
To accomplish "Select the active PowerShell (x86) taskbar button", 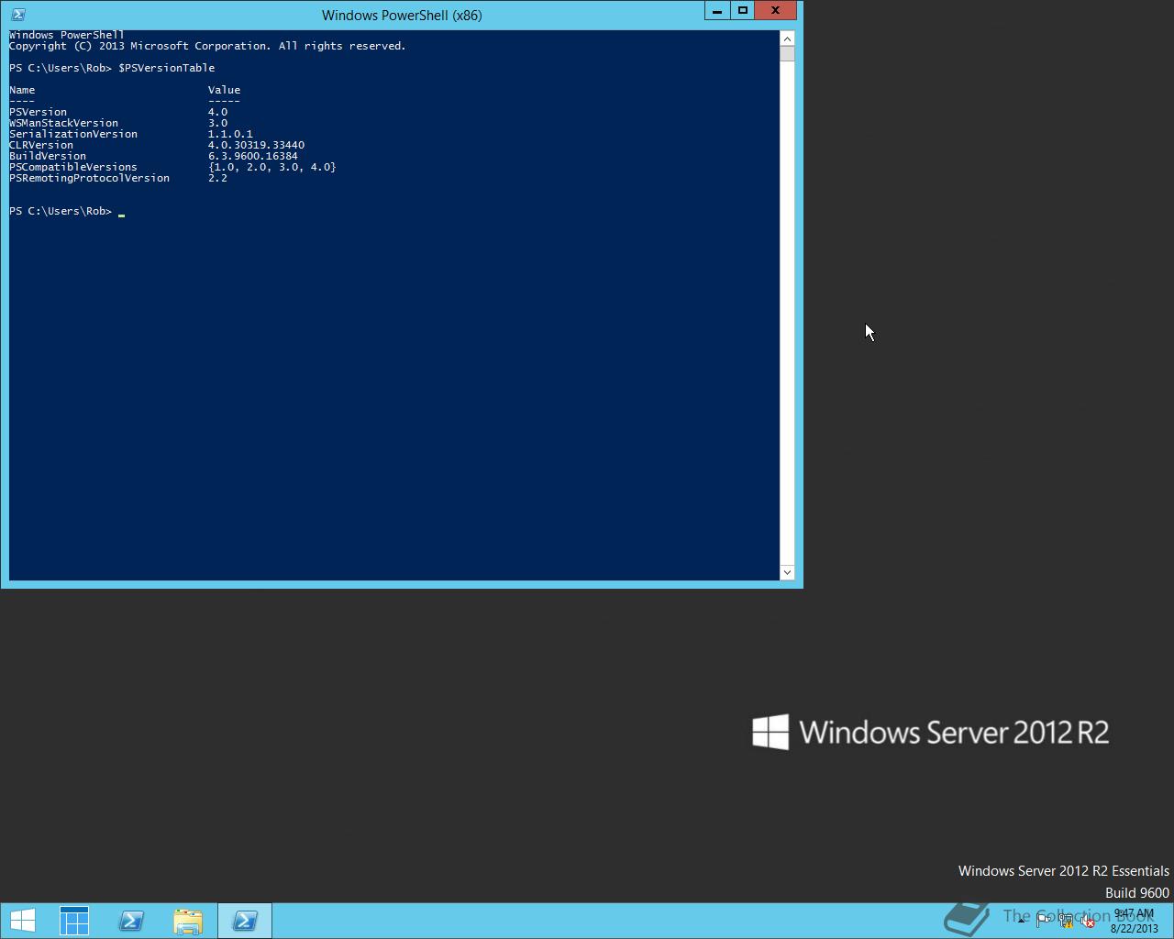I will [245, 921].
